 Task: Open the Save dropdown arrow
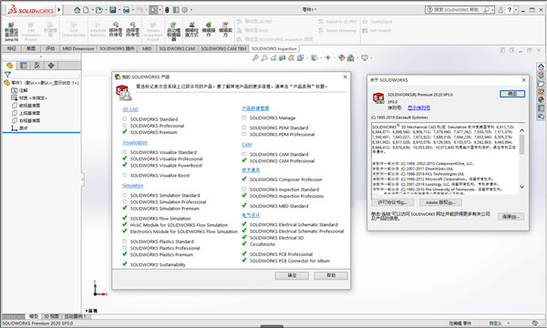click(x=119, y=10)
